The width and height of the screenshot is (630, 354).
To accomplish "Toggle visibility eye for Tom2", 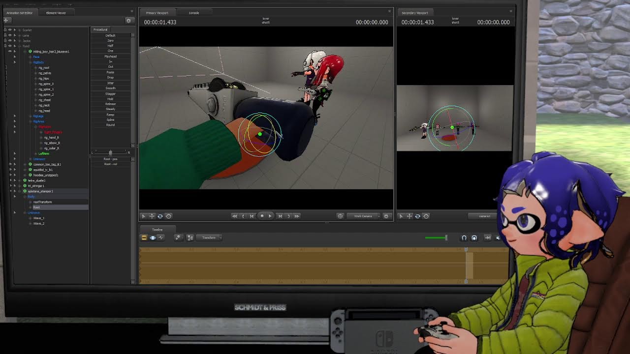I will tap(10, 46).
